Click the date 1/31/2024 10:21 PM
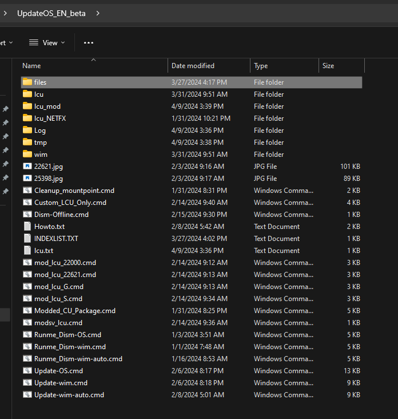 (201, 118)
